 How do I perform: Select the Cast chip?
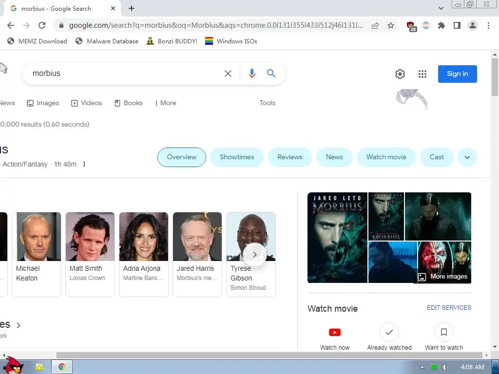(x=437, y=157)
